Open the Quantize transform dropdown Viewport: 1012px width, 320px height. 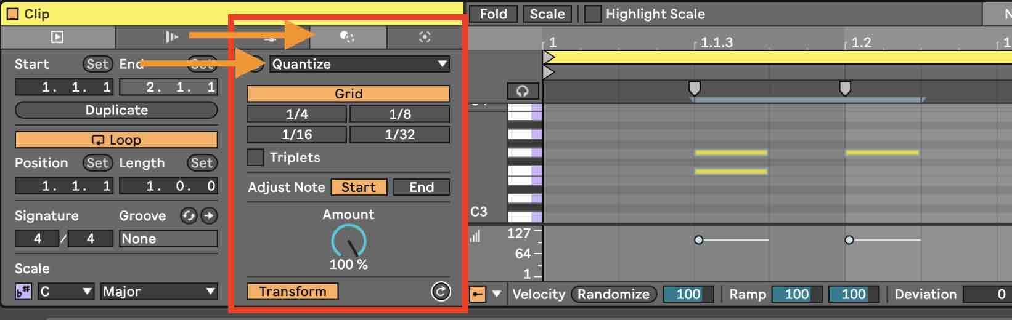(359, 64)
